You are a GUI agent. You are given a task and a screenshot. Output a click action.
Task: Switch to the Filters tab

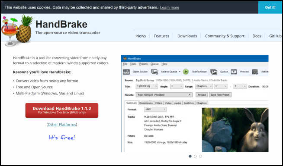(x=159, y=103)
